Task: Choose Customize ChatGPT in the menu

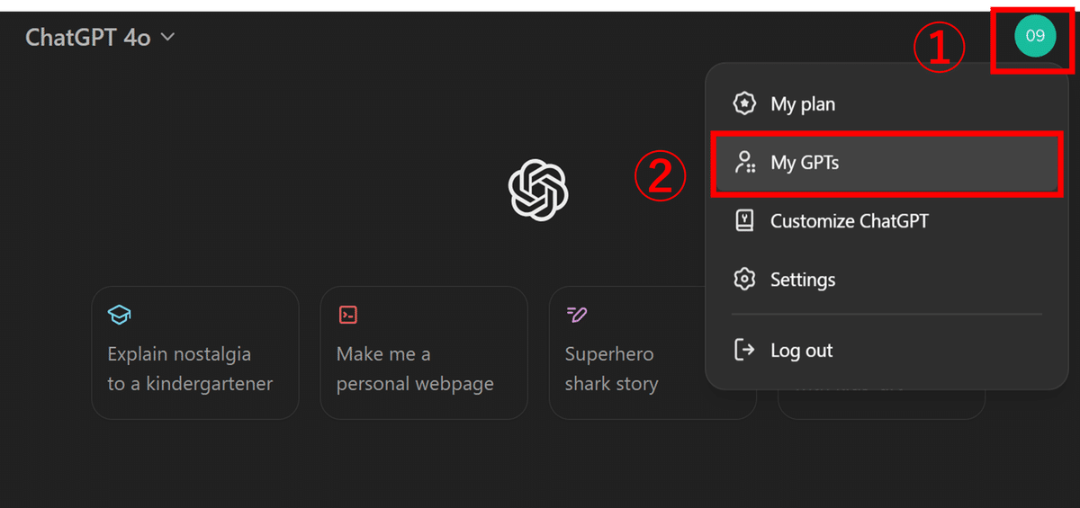Action: point(886,221)
